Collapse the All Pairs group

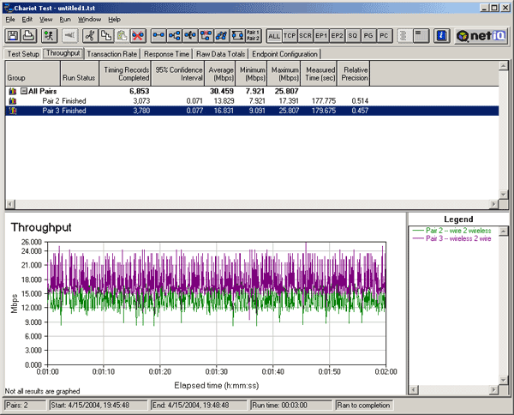(x=24, y=90)
